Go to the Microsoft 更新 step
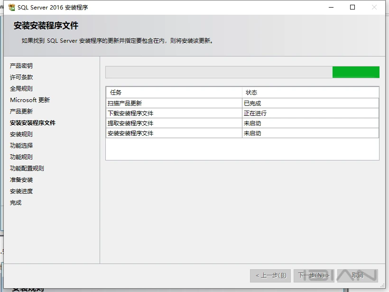The width and height of the screenshot is (389, 292). 30,100
